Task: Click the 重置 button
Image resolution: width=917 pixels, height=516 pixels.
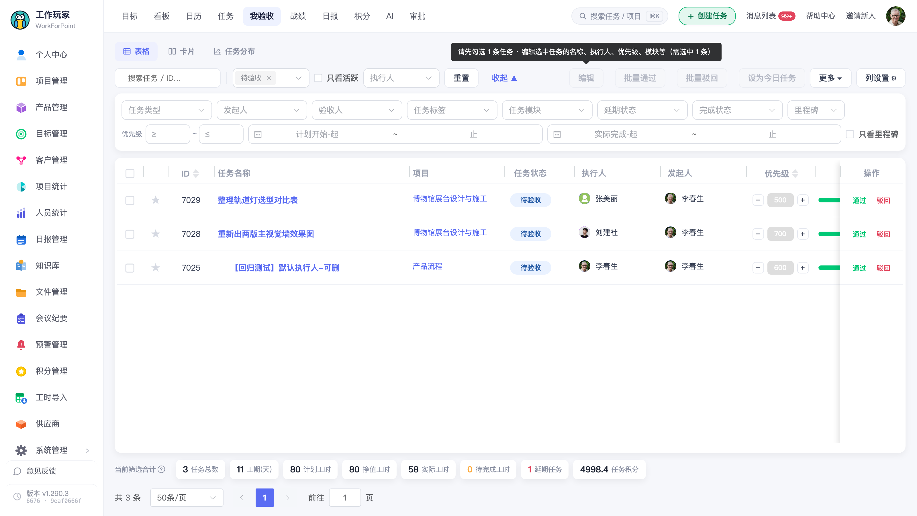Action: [x=461, y=78]
